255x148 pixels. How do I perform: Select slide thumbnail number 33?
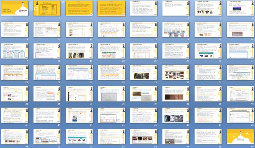tap(14, 94)
